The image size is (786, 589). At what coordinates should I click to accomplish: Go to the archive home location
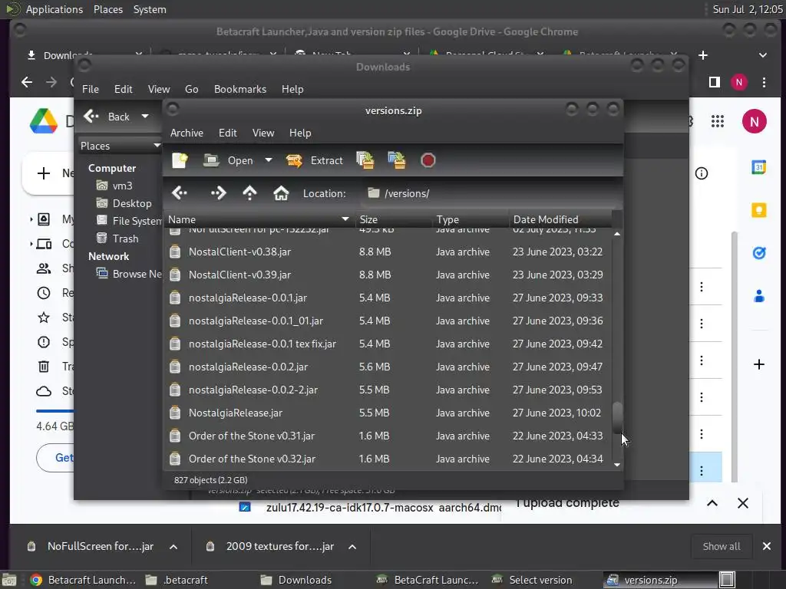tap(281, 192)
